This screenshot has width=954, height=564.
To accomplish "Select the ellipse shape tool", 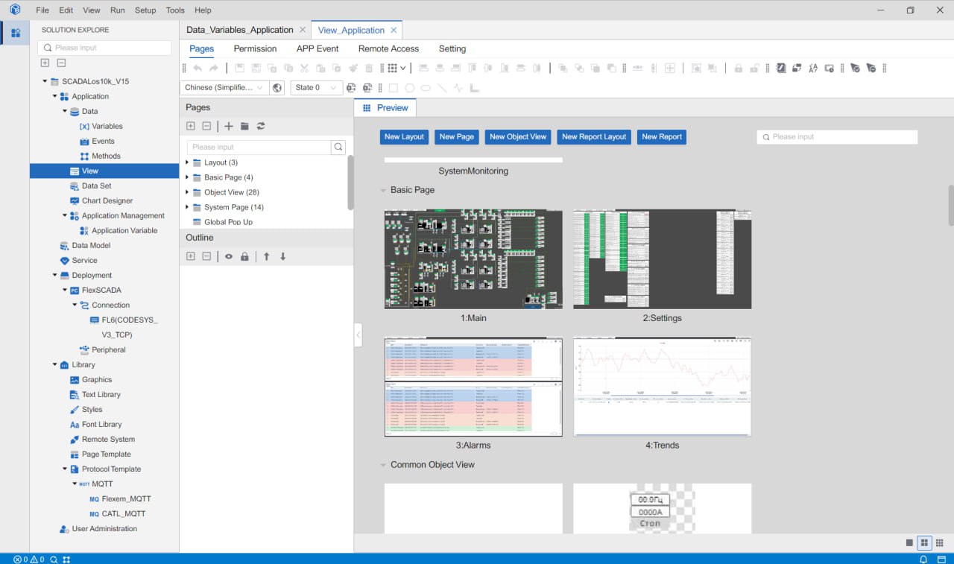I will pyautogui.click(x=426, y=88).
